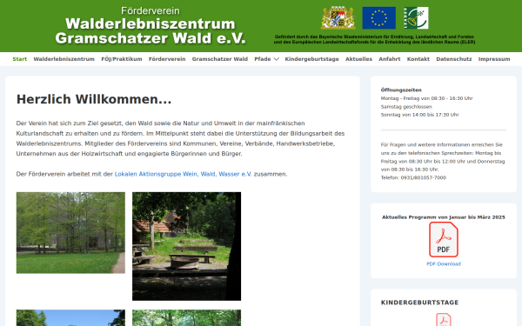Screen dimensions: 522x326
Task: Click the 'Aktuelles Programm von Januar bis März 2025' text
Action: click(444, 216)
